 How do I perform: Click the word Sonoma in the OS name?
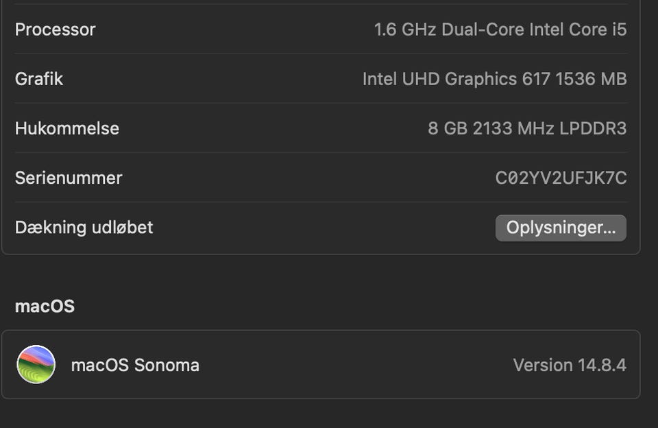click(167, 365)
